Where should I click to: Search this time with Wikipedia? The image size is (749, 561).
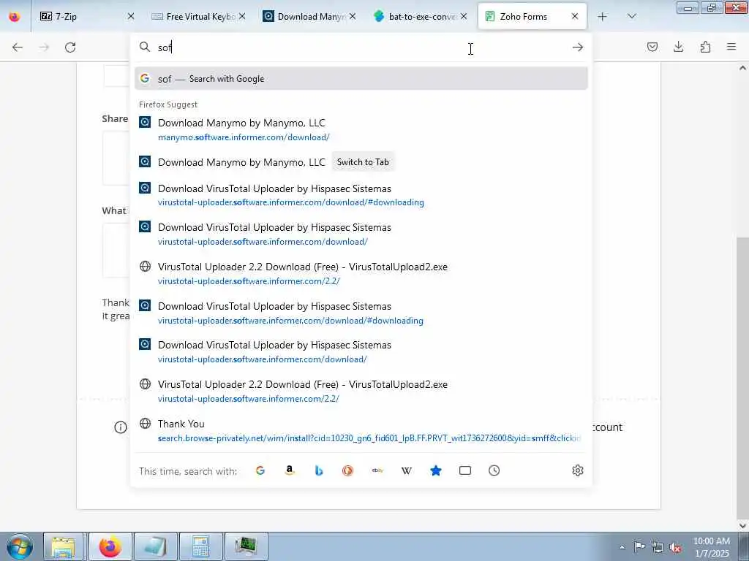407,471
